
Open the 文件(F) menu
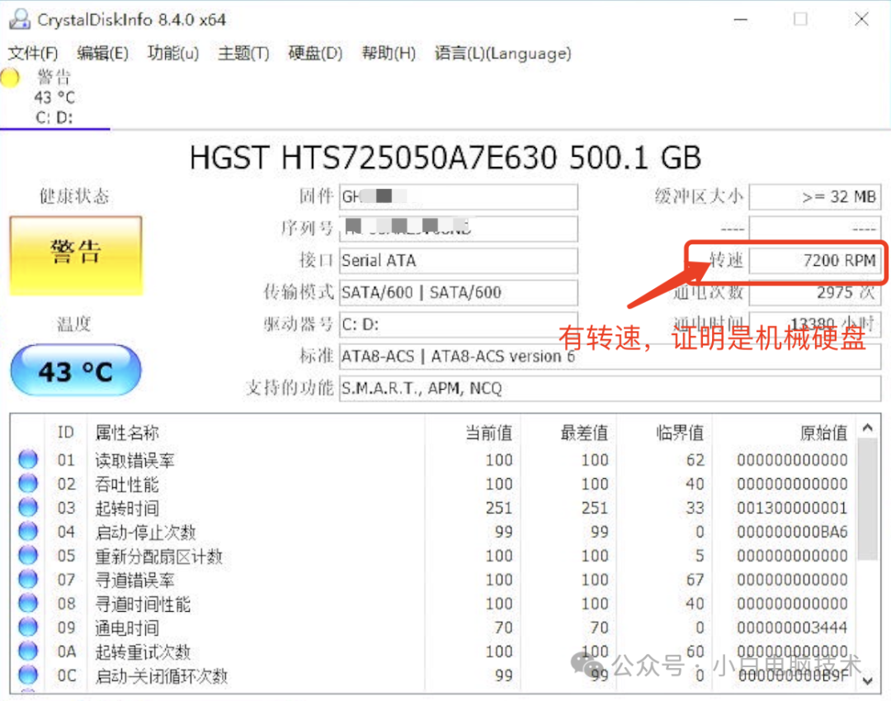pos(33,54)
